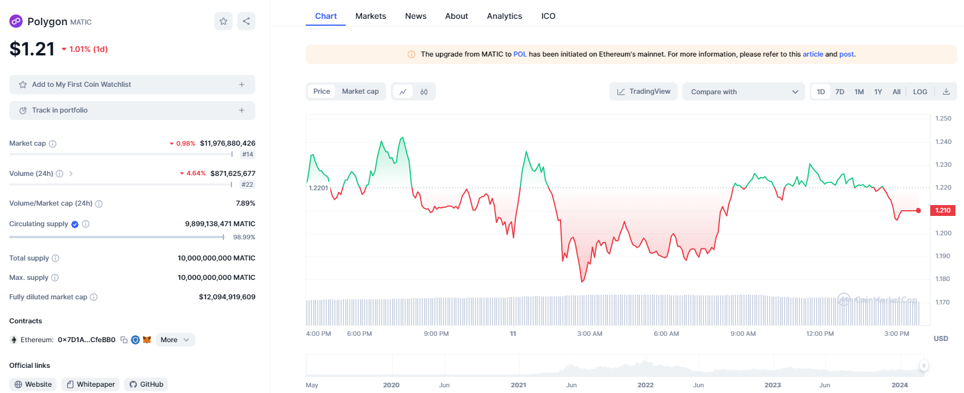Click the share icon next to Polygon
The width and height of the screenshot is (964, 393).
(246, 21)
